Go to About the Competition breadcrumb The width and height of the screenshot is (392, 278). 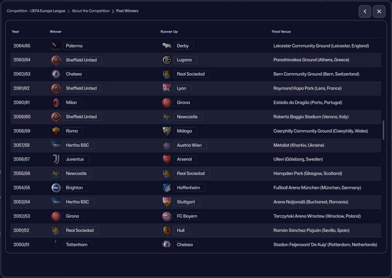tap(91, 11)
